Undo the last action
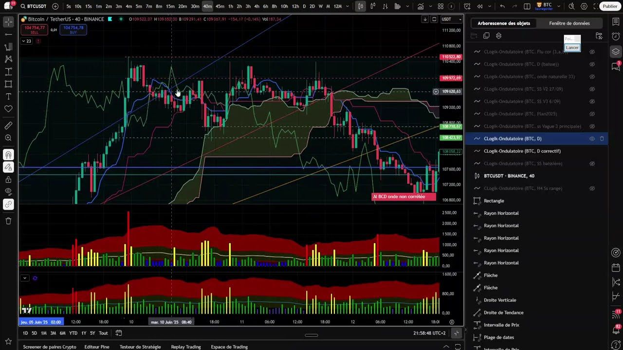The height and width of the screenshot is (350, 623). [502, 6]
